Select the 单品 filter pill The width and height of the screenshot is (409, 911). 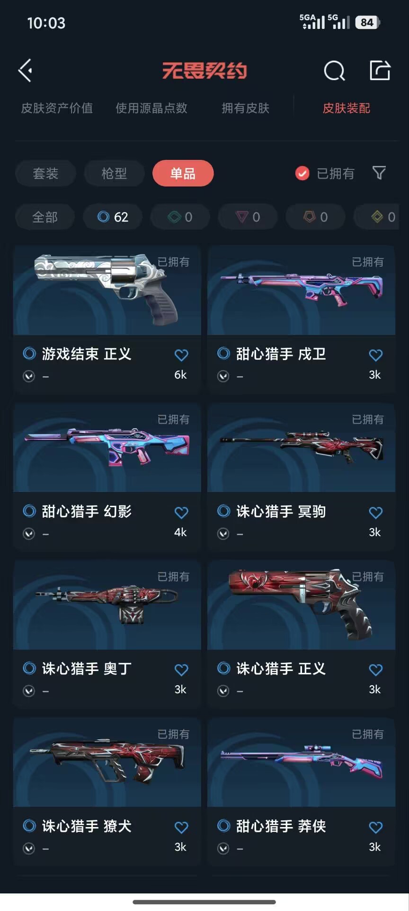point(183,173)
